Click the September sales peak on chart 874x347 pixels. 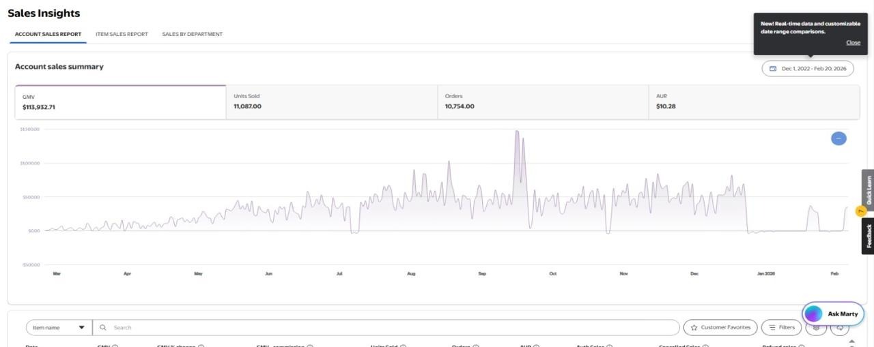tap(517, 132)
